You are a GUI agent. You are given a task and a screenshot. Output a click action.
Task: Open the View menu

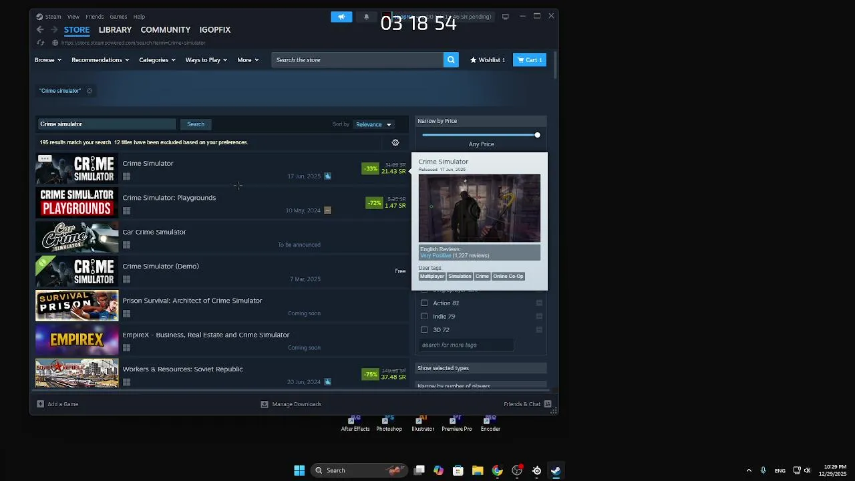click(x=73, y=17)
